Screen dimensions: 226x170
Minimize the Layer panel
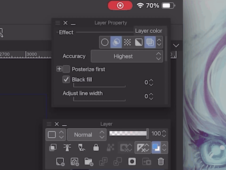click(x=65, y=125)
